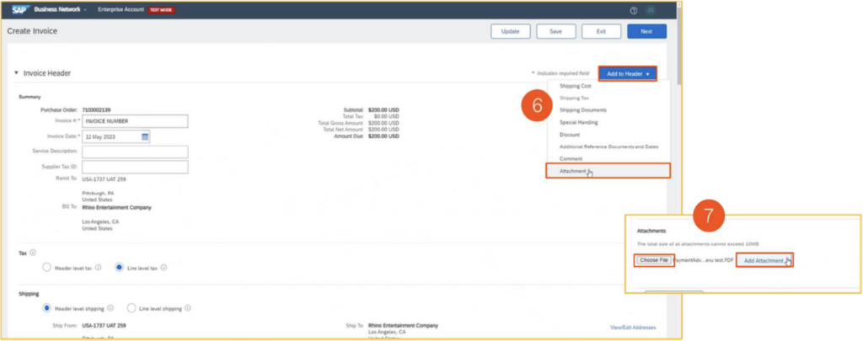Click the Exit button
Viewport: 863px width, 341px height.
601,31
